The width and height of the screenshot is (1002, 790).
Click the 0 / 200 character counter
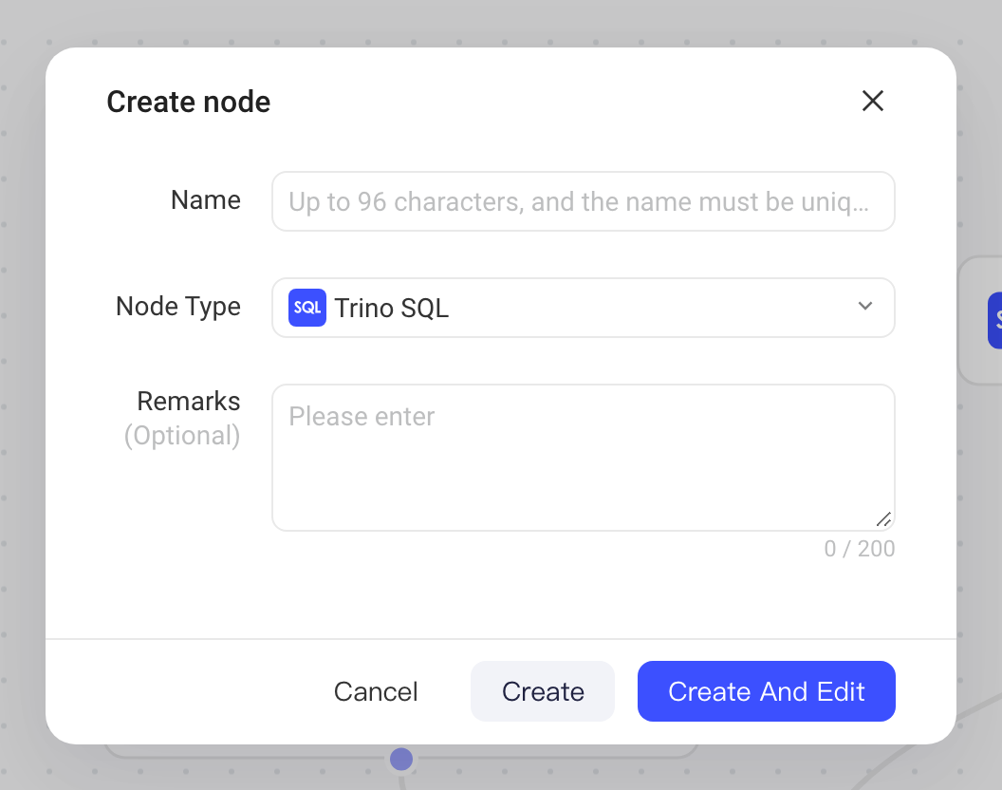click(860, 549)
